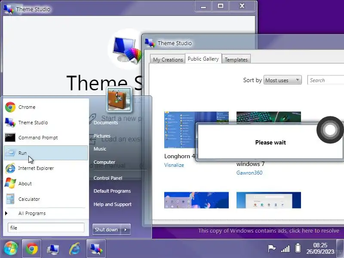Open the keyboard windows 7 theme thumbnail
The image size is (344, 258).
click(x=268, y=117)
